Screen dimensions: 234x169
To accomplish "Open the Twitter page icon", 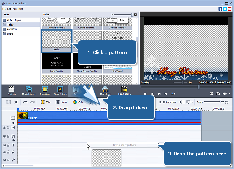I will (x=225, y=9).
